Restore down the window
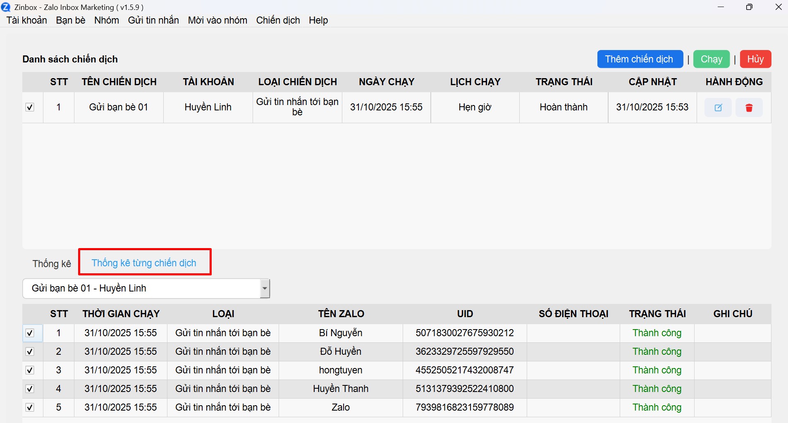The height and width of the screenshot is (423, 788). pos(749,7)
